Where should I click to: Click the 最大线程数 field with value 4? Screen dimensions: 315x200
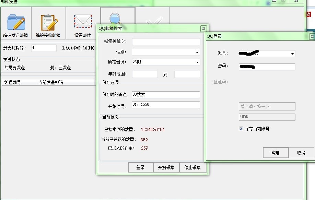tap(44, 48)
